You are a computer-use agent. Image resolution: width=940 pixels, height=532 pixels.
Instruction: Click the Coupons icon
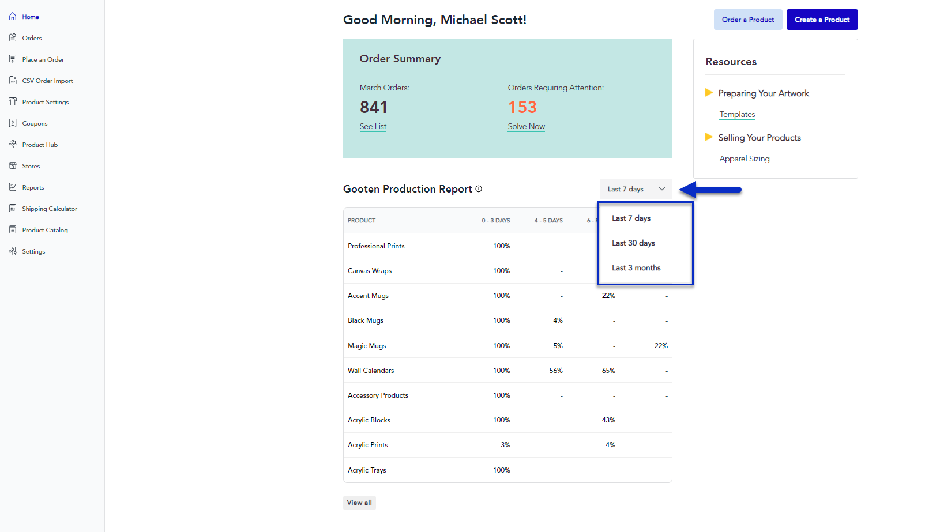(13, 123)
